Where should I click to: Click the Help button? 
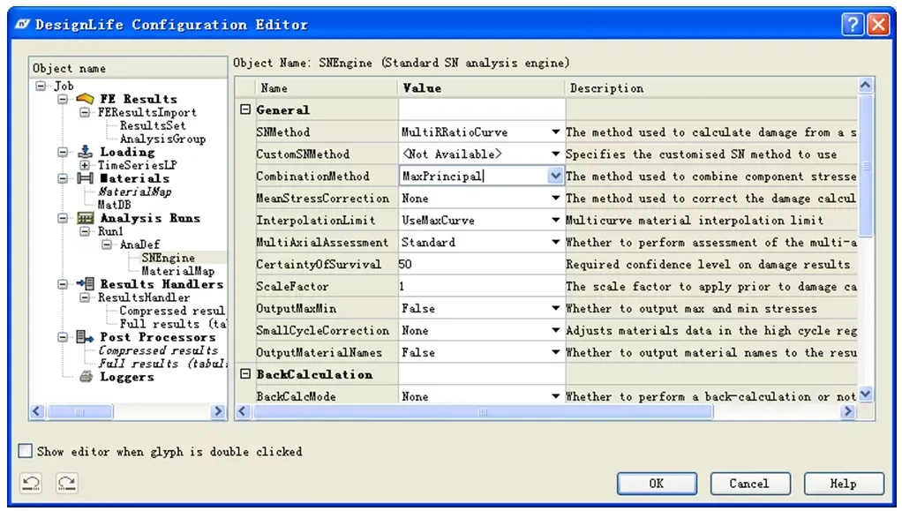[x=844, y=484]
